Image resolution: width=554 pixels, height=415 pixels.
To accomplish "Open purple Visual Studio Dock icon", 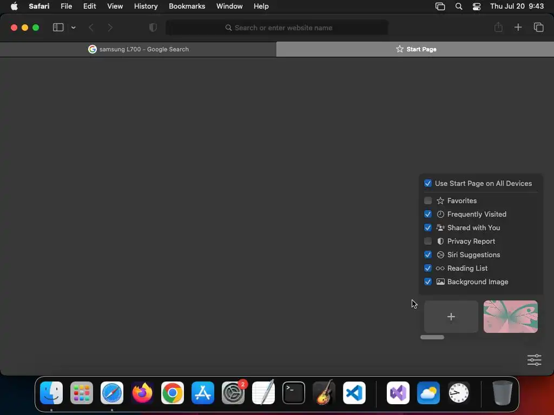I will (x=398, y=393).
